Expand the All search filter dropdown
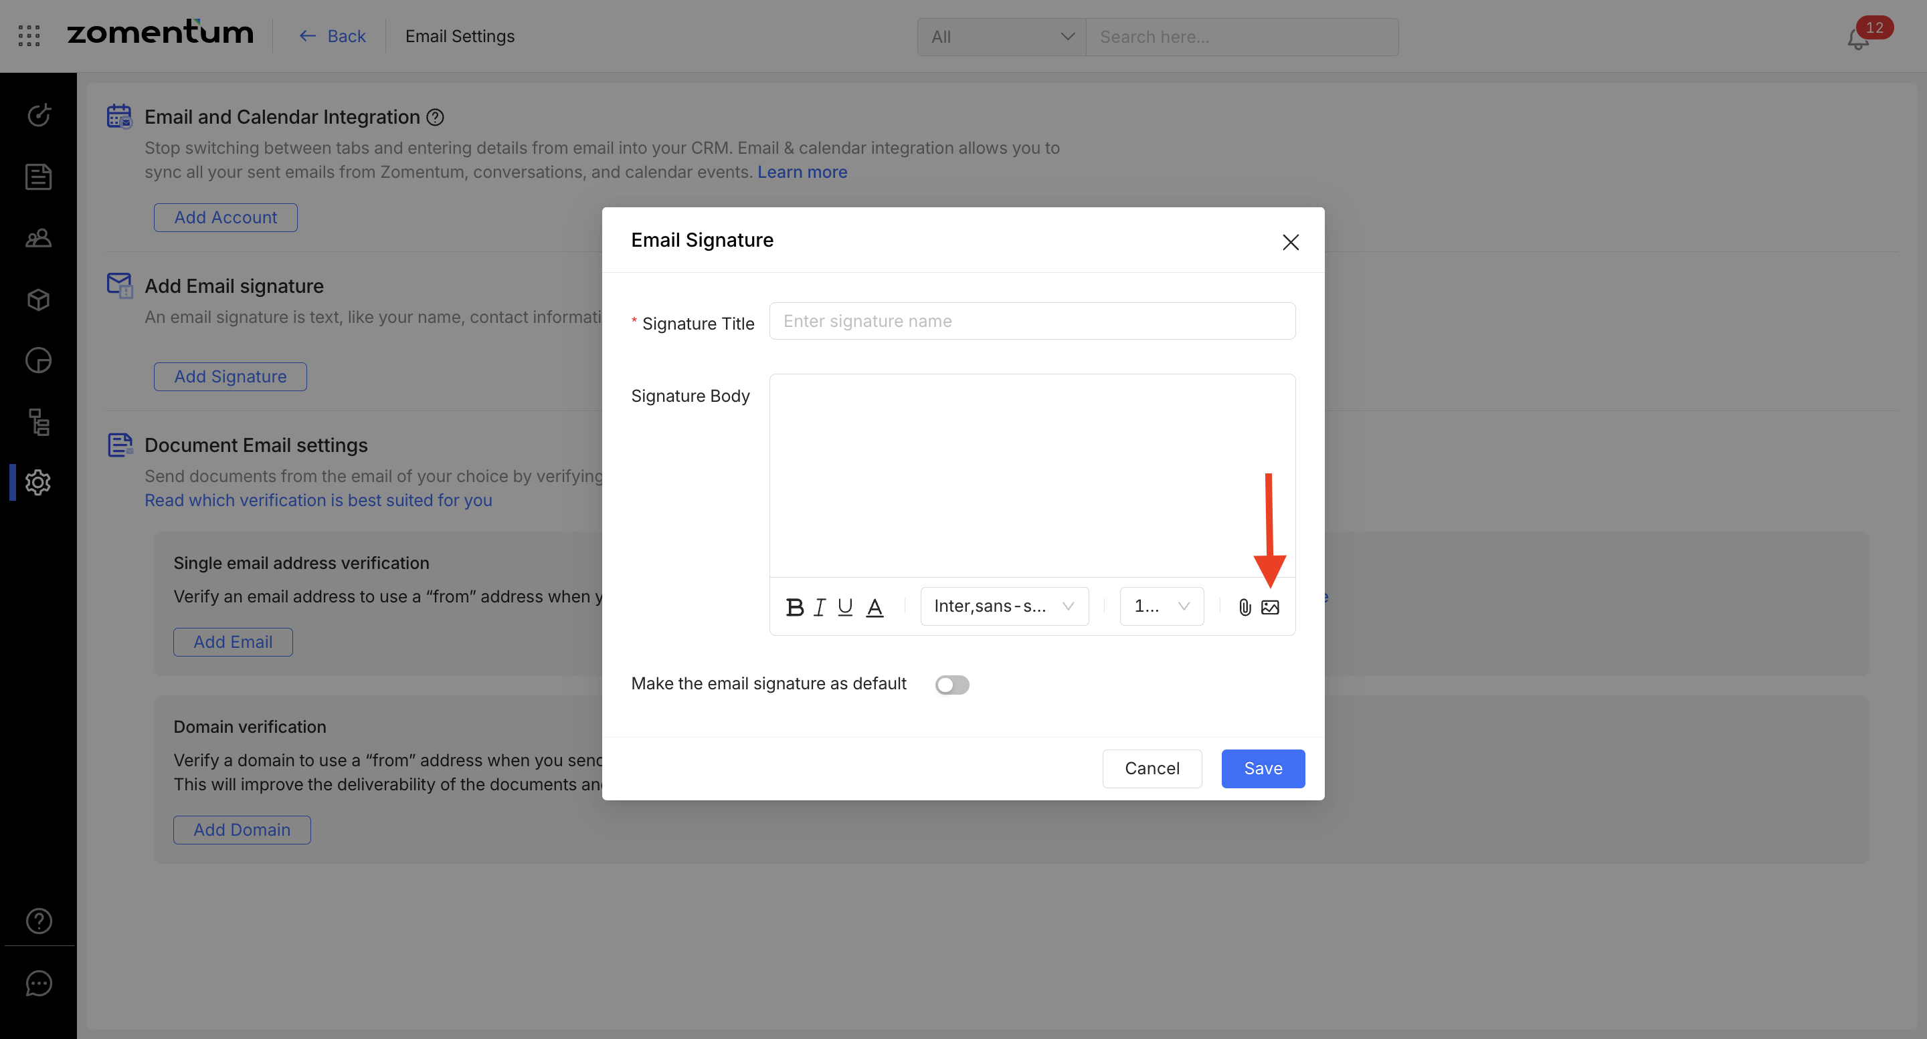 (x=1001, y=37)
